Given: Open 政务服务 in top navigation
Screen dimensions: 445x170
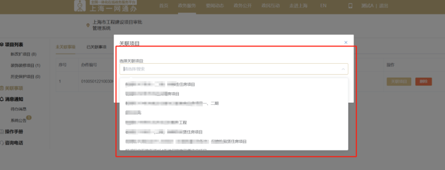Looking at the screenshot, I should click(187, 6).
